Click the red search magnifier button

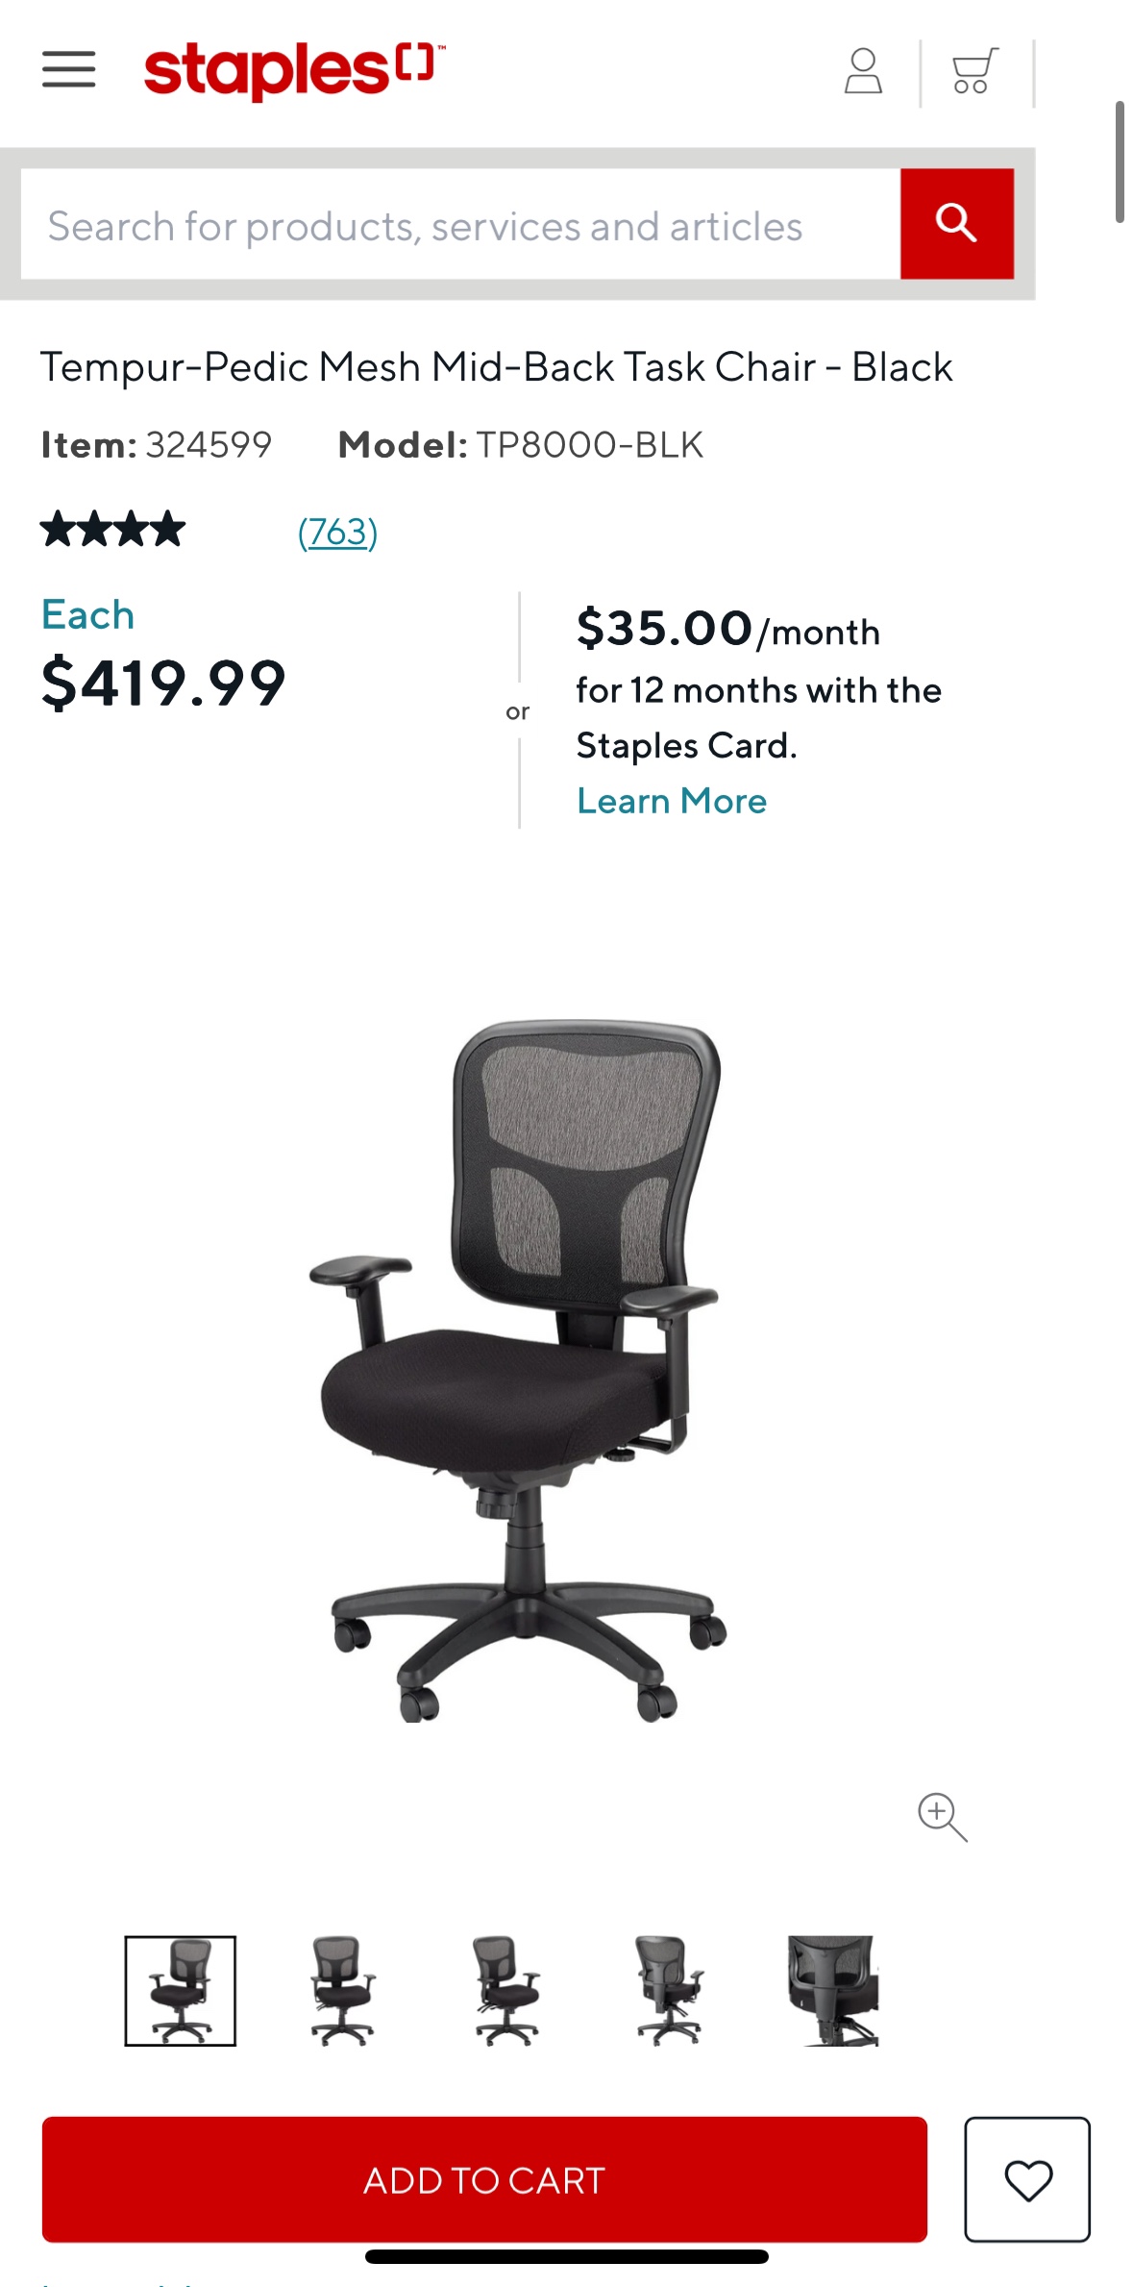(x=957, y=224)
